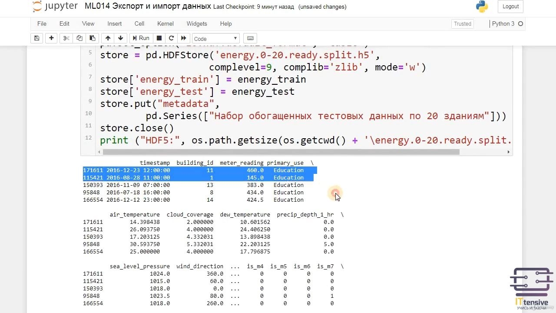556x313 pixels.
Task: Click the Python logo icon
Action: coord(482,7)
